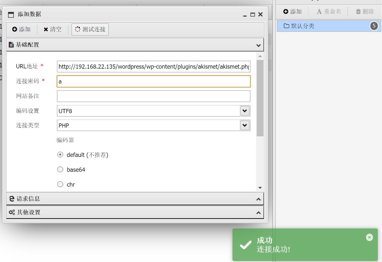Expand the 其他设置 section
Viewport: 382px width, 262px height.
tap(135, 212)
